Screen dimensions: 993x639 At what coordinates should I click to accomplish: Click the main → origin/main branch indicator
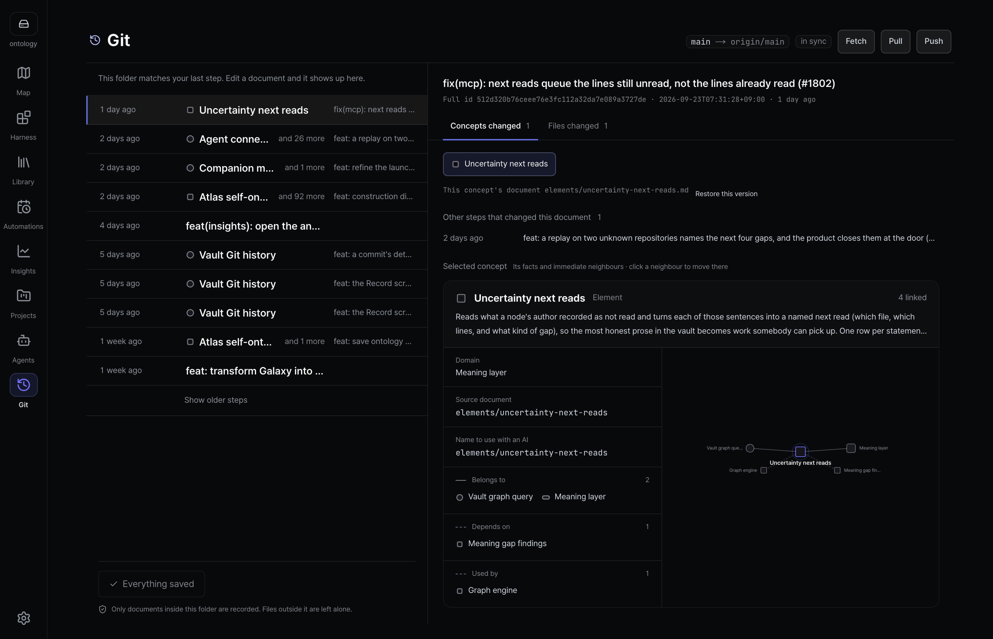pyautogui.click(x=737, y=42)
